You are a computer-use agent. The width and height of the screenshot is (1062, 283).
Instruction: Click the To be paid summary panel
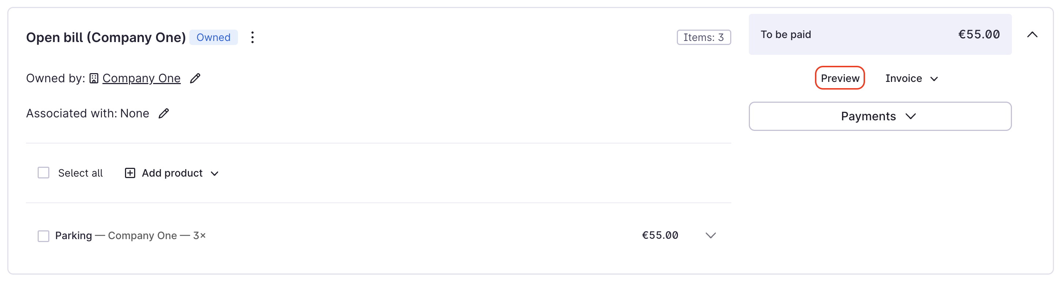(879, 35)
